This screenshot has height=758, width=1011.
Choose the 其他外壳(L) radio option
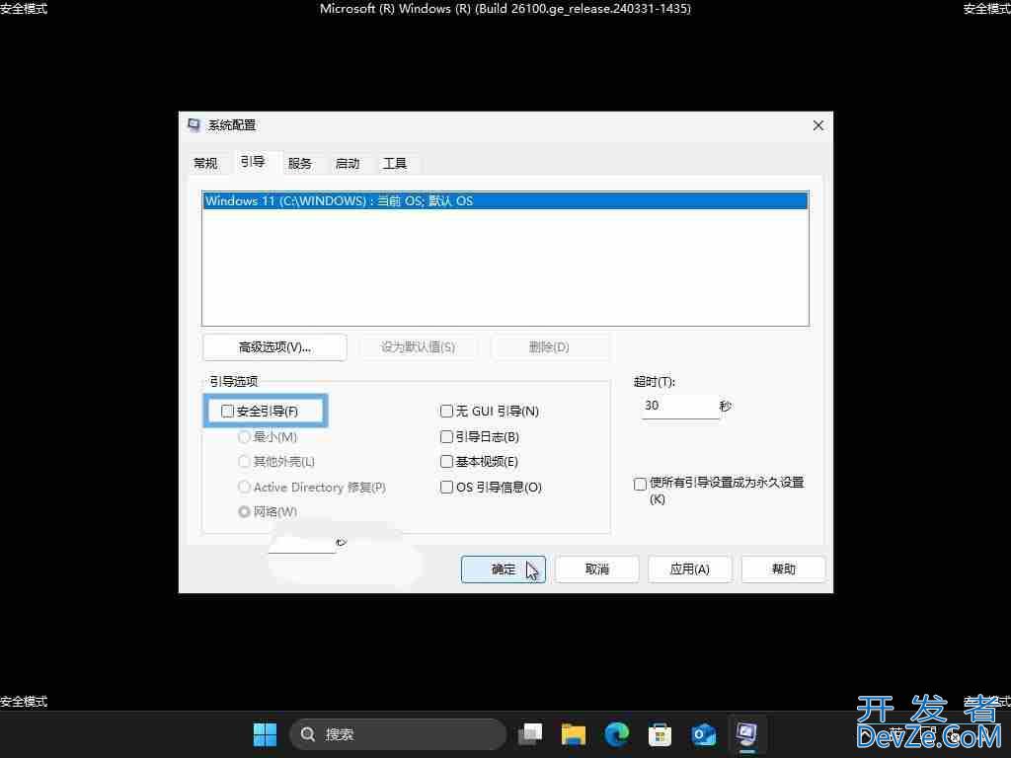point(244,462)
